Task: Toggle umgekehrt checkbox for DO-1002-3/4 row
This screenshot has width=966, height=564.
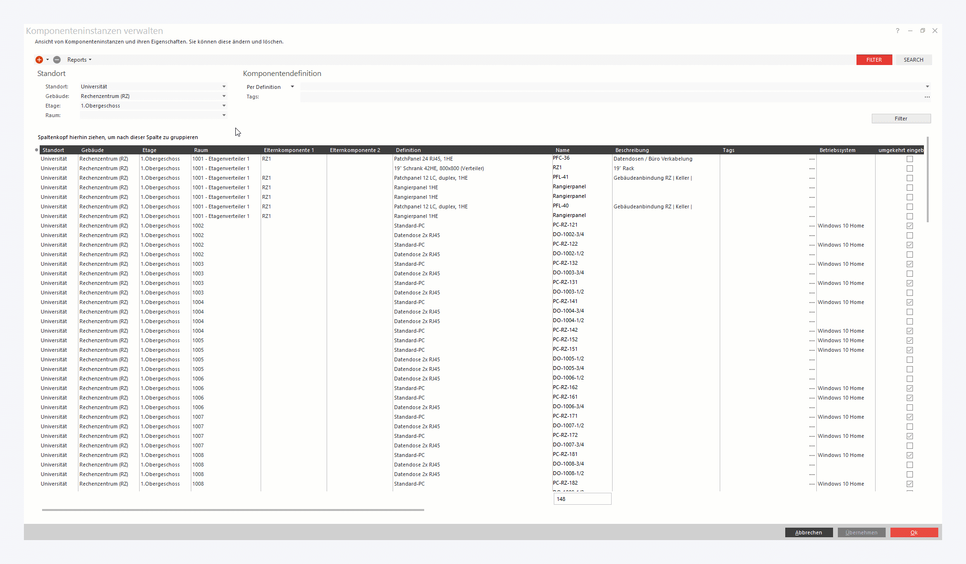Action: tap(910, 236)
